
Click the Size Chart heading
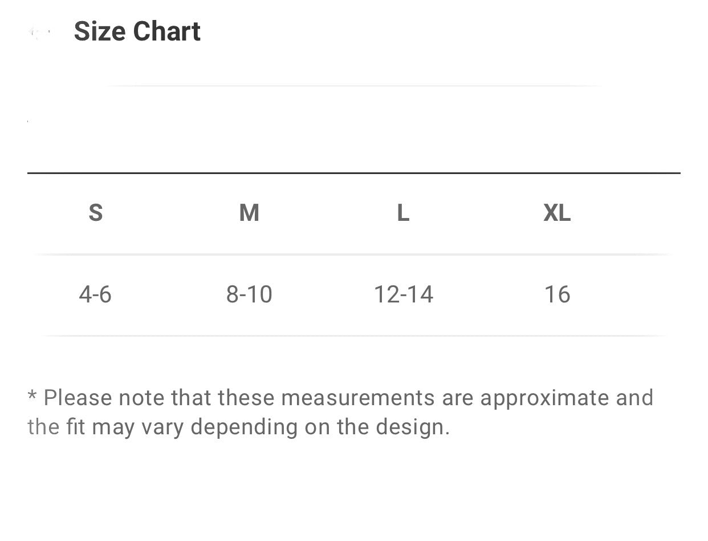point(137,31)
